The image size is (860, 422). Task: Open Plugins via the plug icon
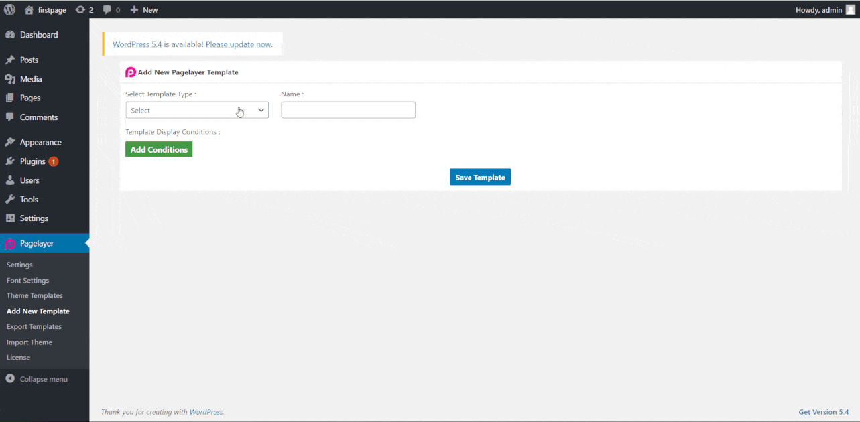tap(10, 161)
